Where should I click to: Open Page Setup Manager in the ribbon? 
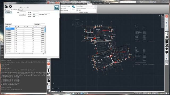(x=65, y=6)
